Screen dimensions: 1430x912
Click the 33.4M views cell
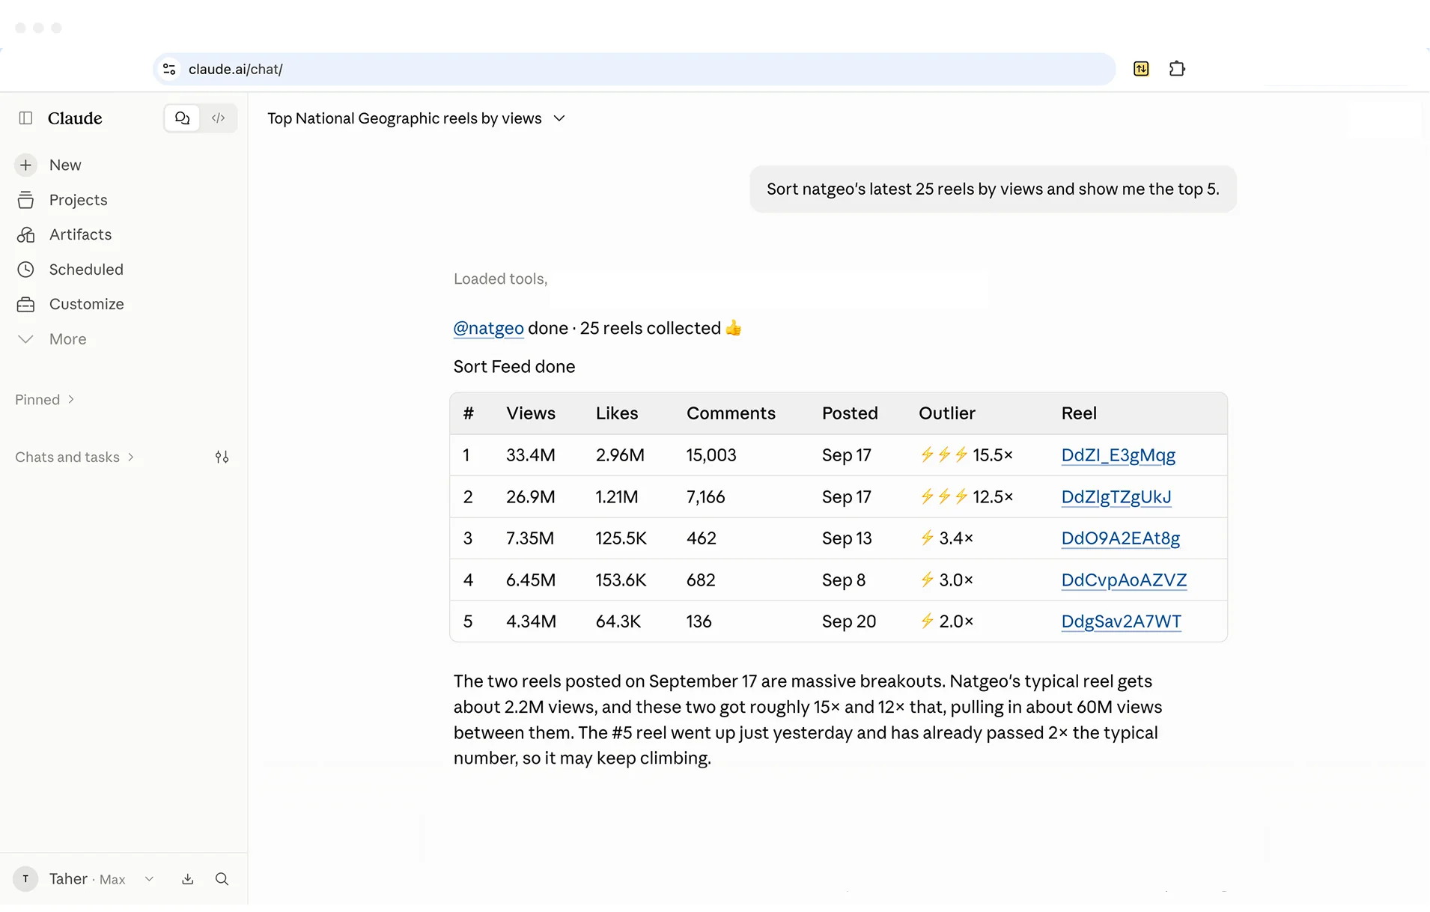pyautogui.click(x=531, y=455)
